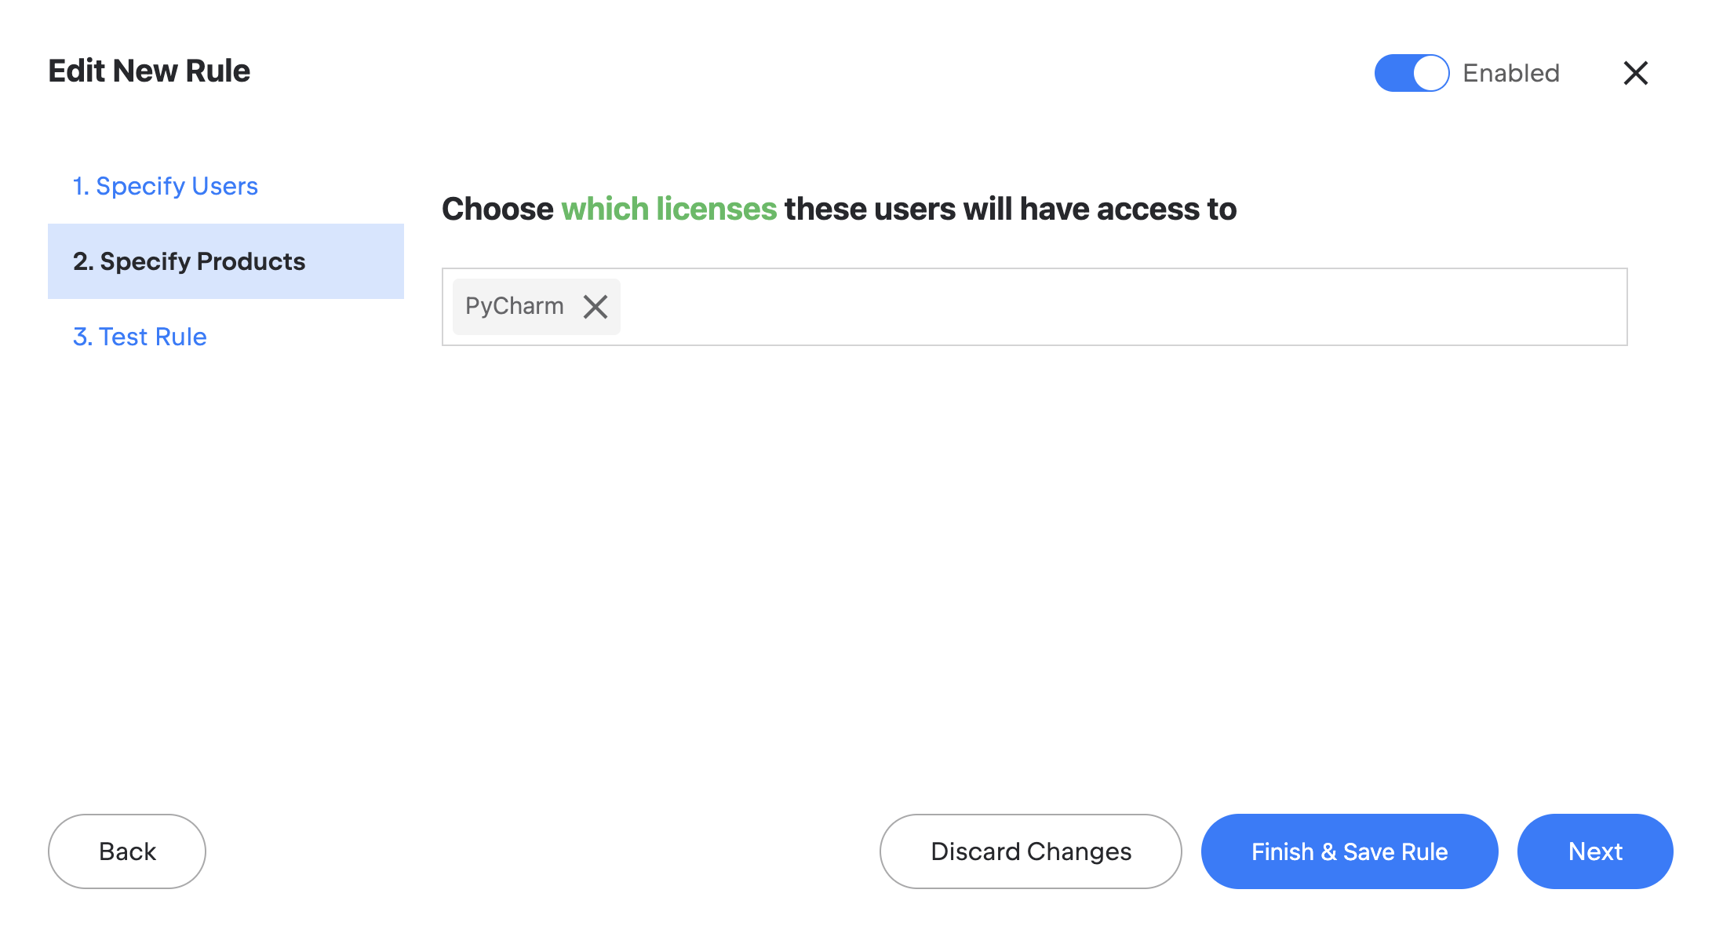Image resolution: width=1723 pixels, height=926 pixels.
Task: Close the Edit New Rule dialog
Action: point(1635,73)
